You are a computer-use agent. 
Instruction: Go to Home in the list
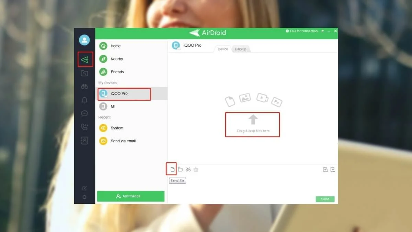coord(131,46)
